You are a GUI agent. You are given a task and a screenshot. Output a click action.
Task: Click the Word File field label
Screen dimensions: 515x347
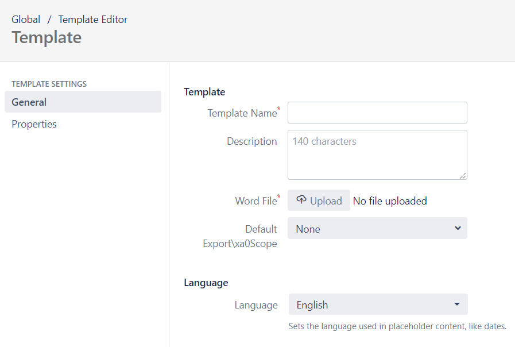coord(255,201)
